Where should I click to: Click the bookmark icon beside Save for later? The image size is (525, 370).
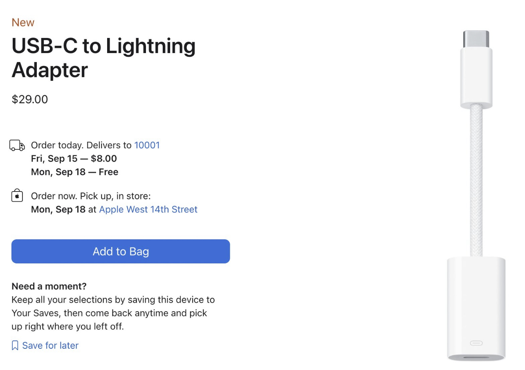coord(15,345)
